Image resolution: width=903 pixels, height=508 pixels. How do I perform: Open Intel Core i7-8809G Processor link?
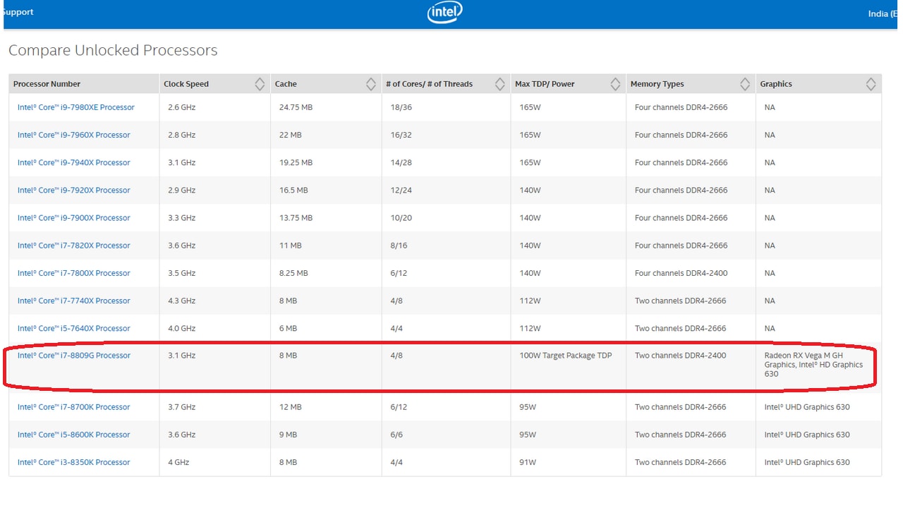[74, 355]
